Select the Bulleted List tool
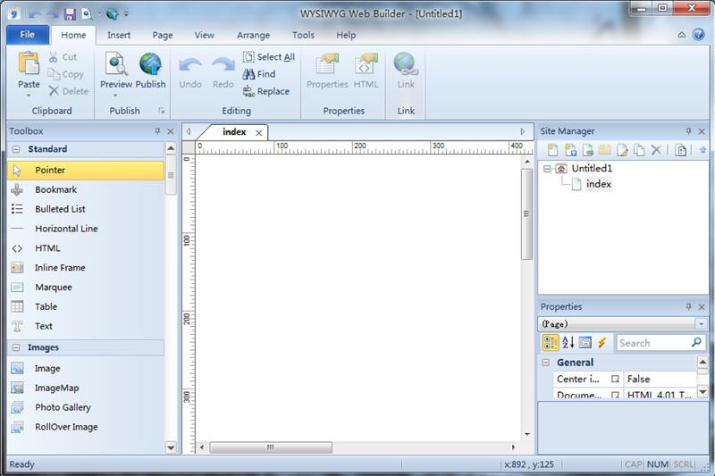Image resolution: width=715 pixels, height=476 pixels. coord(86,209)
